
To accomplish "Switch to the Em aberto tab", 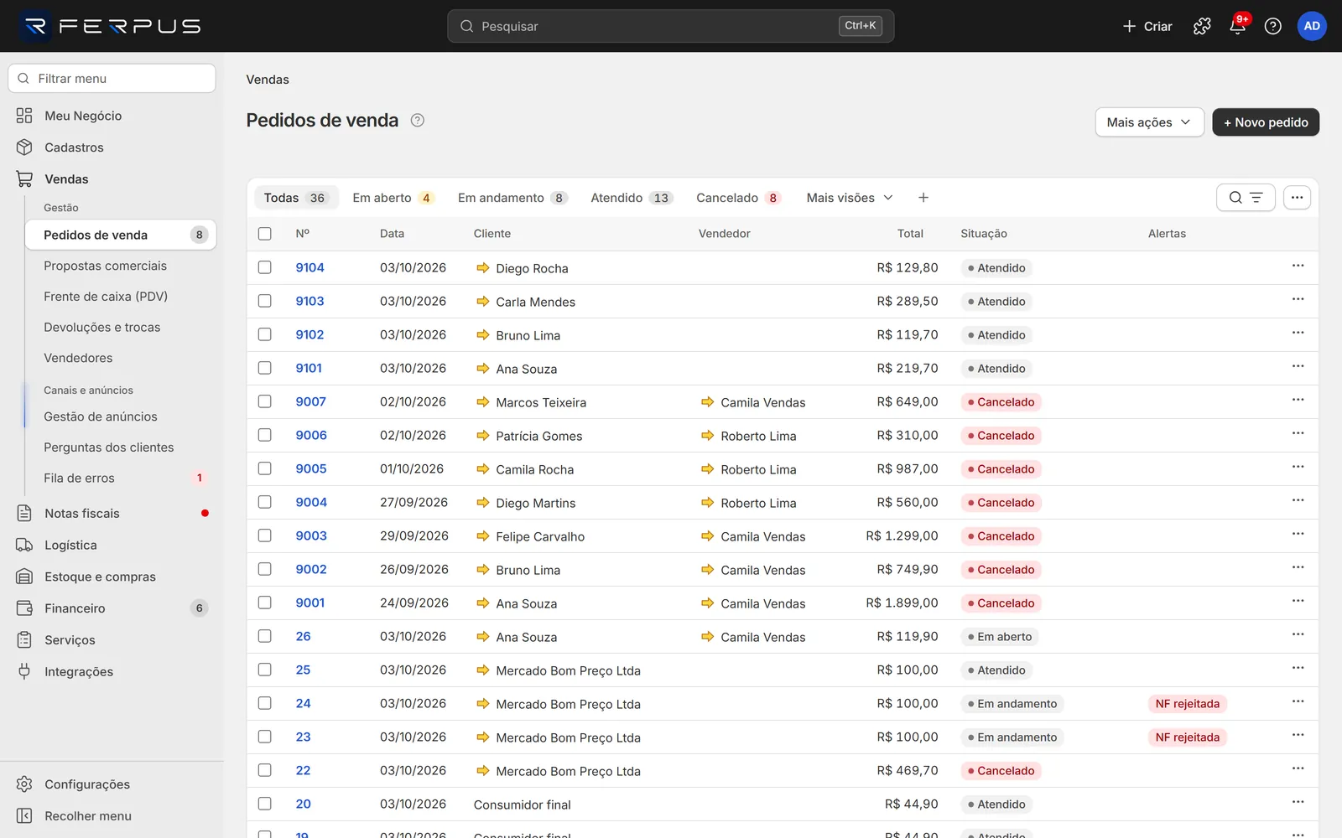I will [x=393, y=198].
